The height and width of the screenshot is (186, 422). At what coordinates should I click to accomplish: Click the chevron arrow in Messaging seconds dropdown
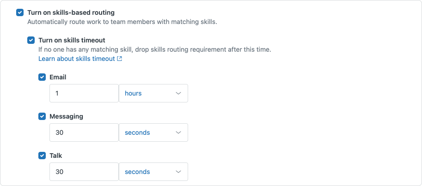coord(179,132)
